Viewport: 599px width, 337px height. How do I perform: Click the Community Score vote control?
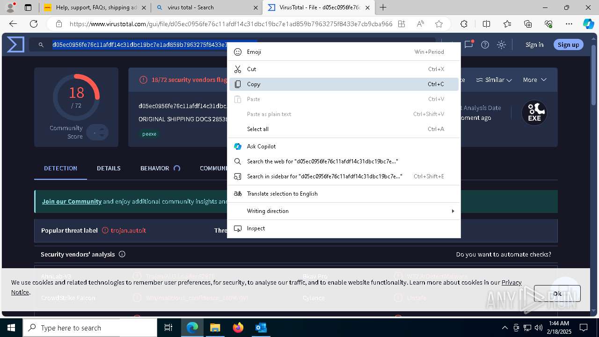coord(98,132)
